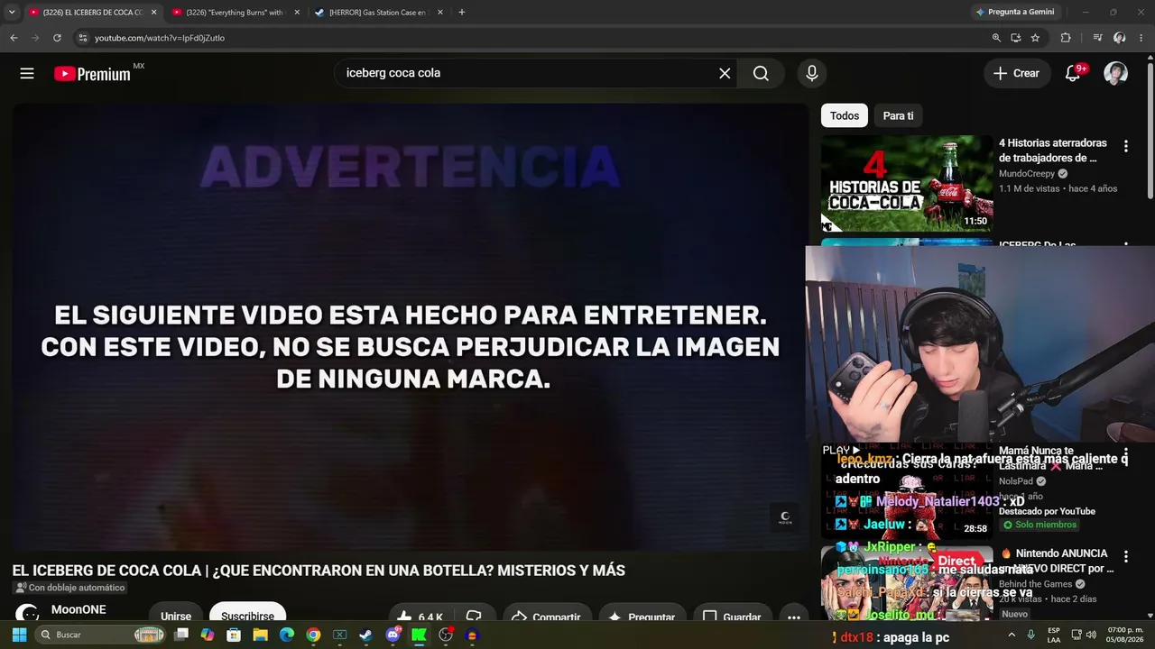This screenshot has height=649, width=1155.
Task: Open the MundoCreepy channel link
Action: [x=1027, y=174]
